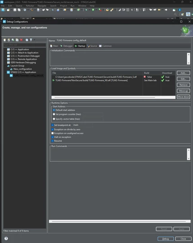The width and height of the screenshot is (193, 243).
Task: Click the blue information icon in toolbar
Action: coord(180,10)
